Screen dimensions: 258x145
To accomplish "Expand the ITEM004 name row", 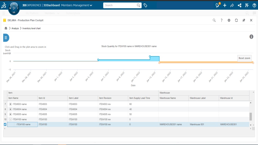I will (x=10, y=109).
